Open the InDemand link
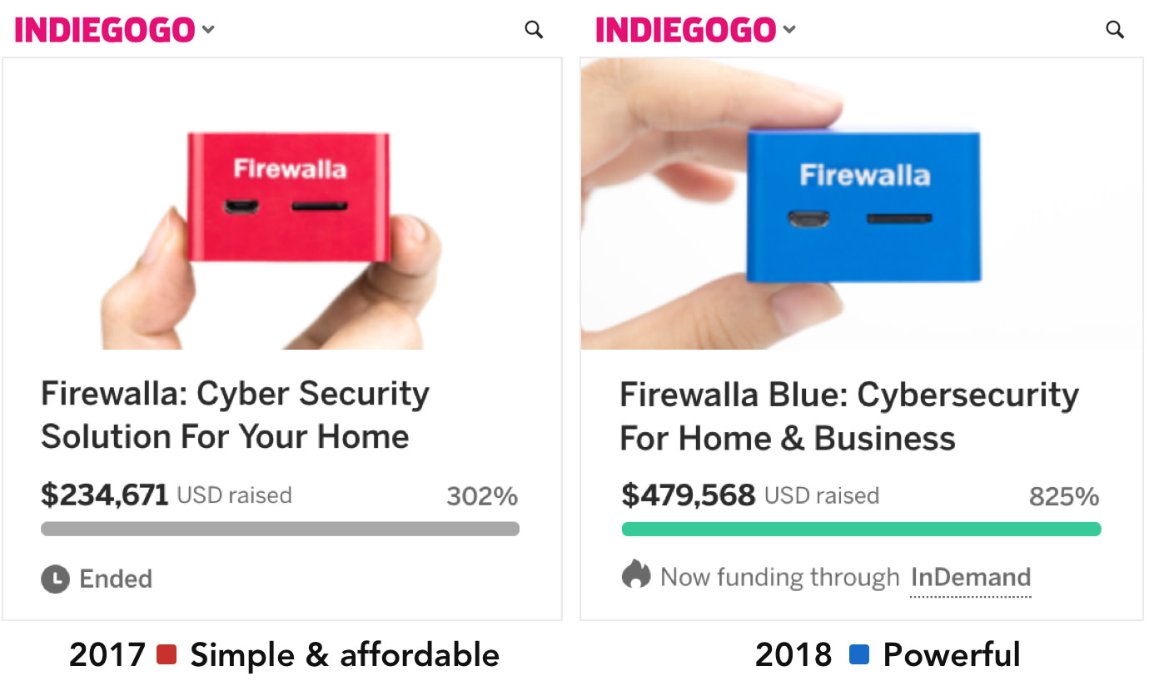This screenshot has width=1149, height=691. (971, 578)
